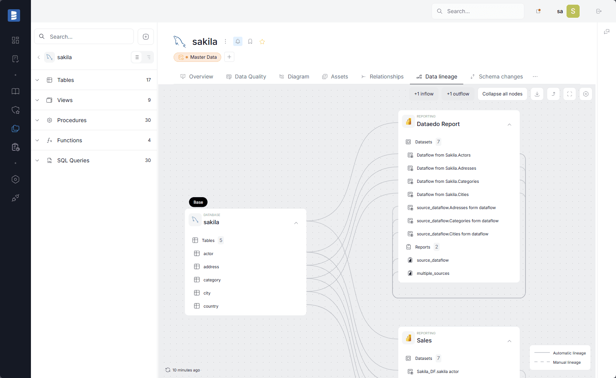Open lineage view settings hexagon icon
This screenshot has height=378, width=616.
tap(586, 94)
